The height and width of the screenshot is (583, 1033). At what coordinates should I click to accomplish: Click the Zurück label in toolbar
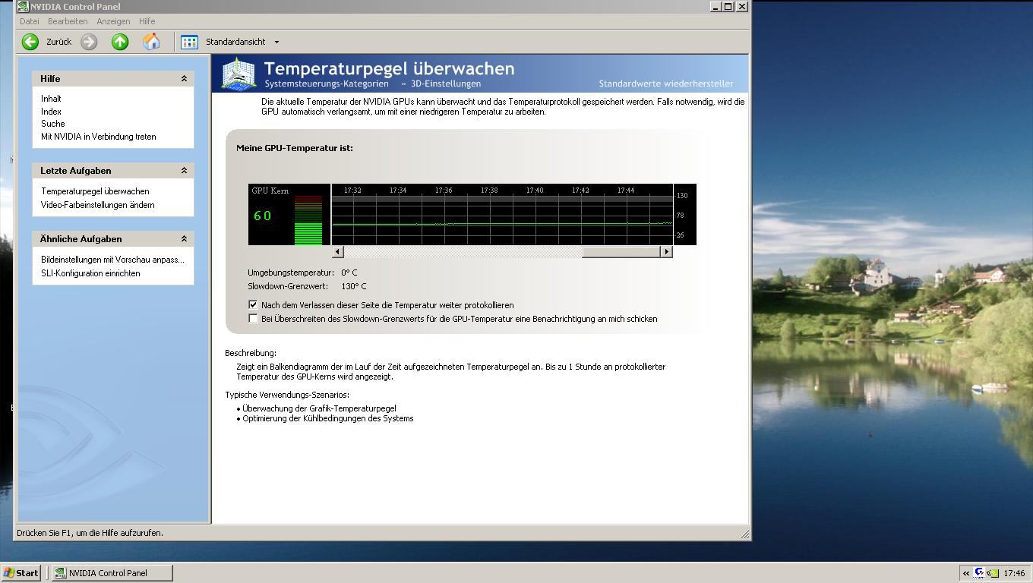click(58, 42)
